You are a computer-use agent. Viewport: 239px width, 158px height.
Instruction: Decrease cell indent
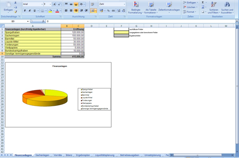point(81,11)
